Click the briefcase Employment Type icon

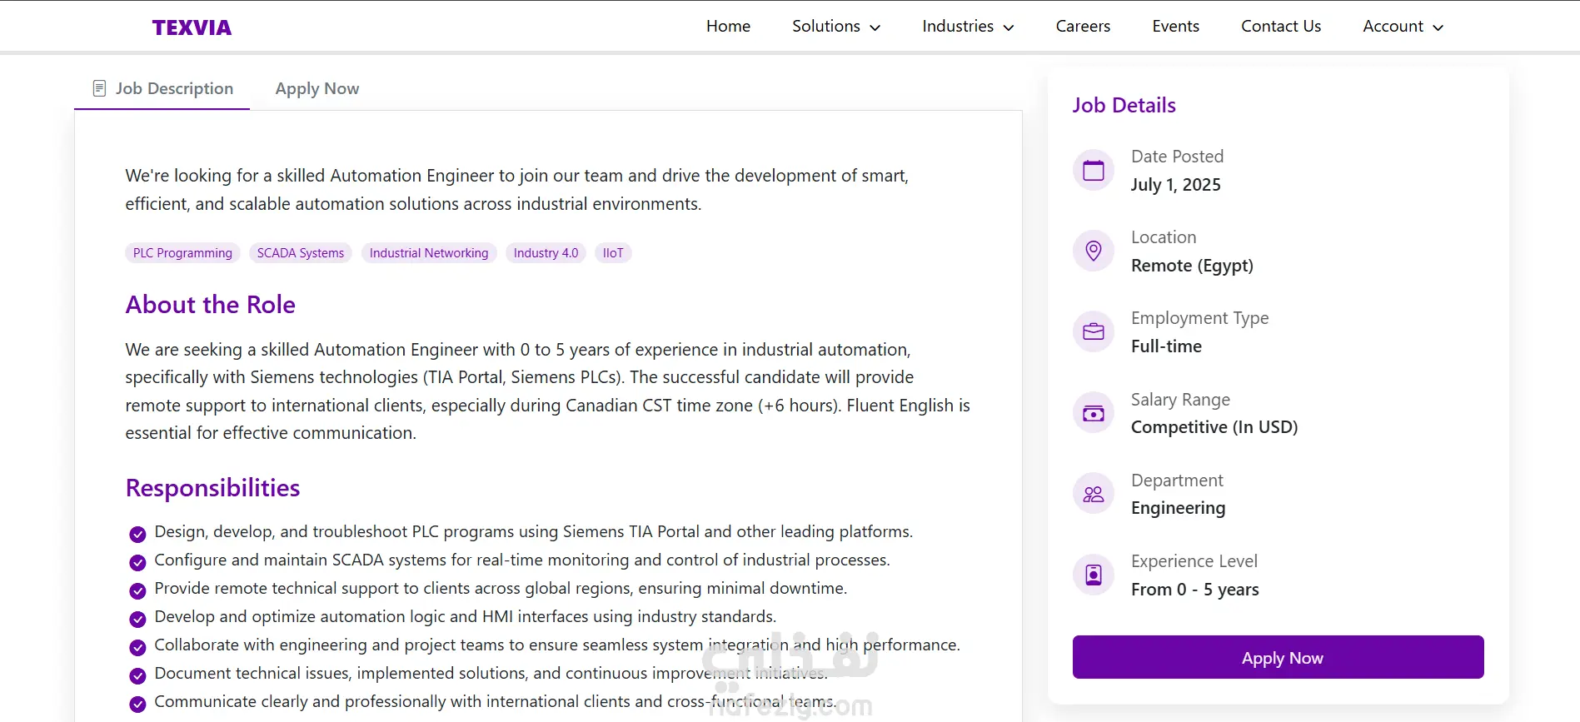(1093, 331)
